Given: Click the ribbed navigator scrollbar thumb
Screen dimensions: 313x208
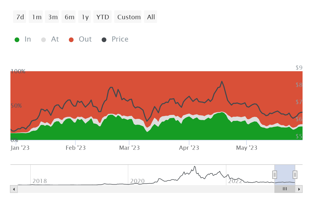Looking at the screenshot, I should coord(284,189).
